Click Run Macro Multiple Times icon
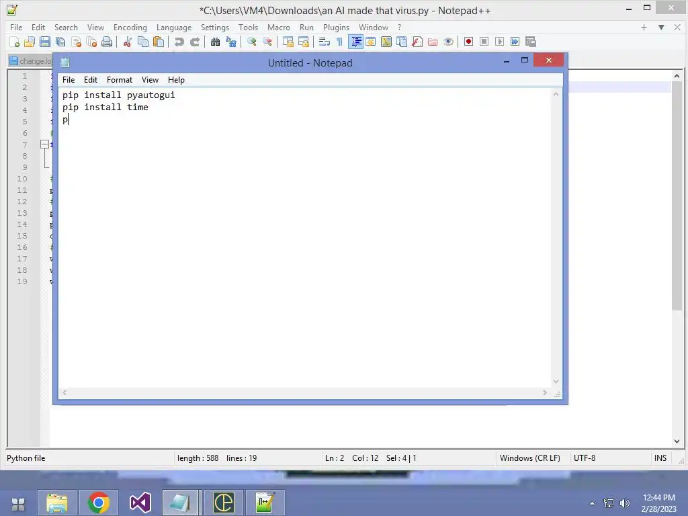This screenshot has height=516, width=688. 515,42
